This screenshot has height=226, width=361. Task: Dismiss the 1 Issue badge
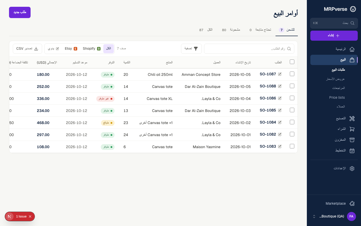coord(30,216)
